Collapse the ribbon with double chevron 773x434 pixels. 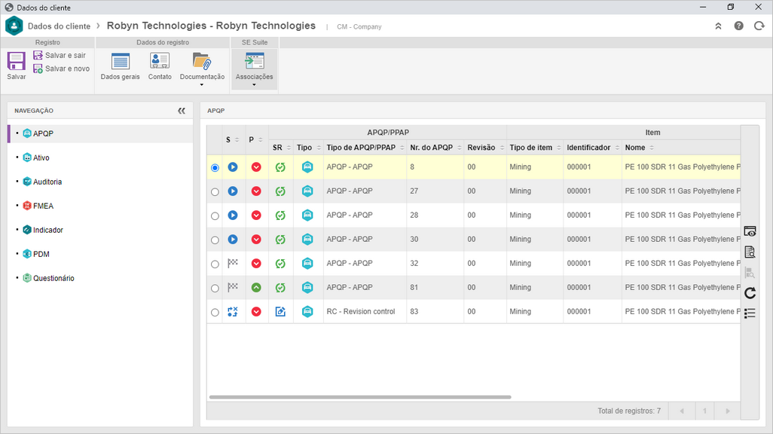718,26
